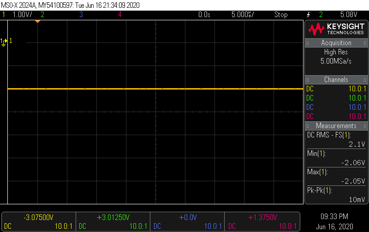Screen dimensions: 369x232
Task: Click channel 1 offset -3.07500V
Action: point(39,217)
